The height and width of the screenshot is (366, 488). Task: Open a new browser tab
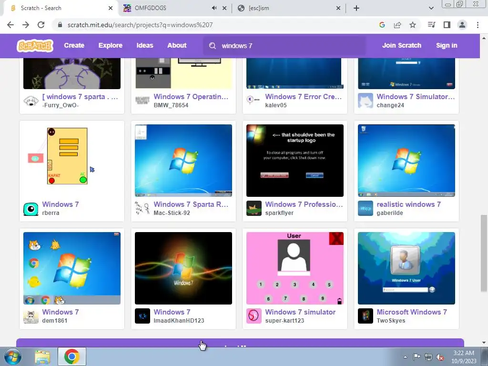tap(356, 8)
